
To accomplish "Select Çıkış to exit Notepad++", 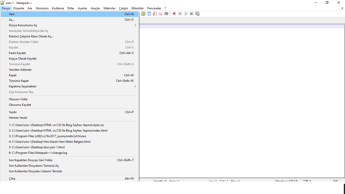I will 69,179.
